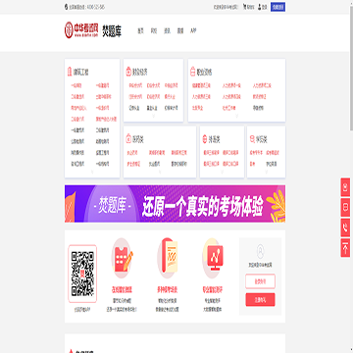Click the app download QR code
Viewport: 353px width, 353px height.
click(82, 274)
